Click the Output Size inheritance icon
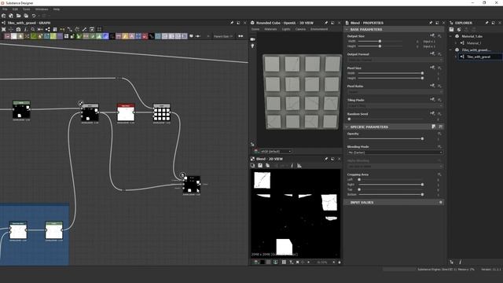The image size is (503, 283). (432, 35)
